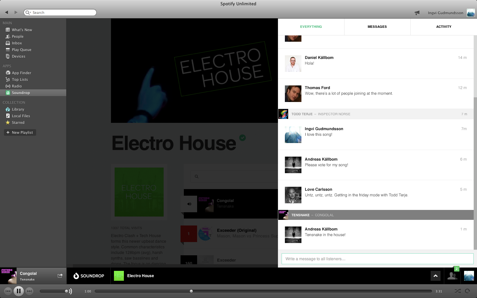Viewport: 477px width, 298px height.
Task: Mute the currently playing Congolal track
Action: 189,204
